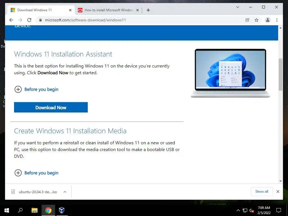Close the Download Windows 11 tab
Screen dimensions: 288x216
tap(70, 10)
